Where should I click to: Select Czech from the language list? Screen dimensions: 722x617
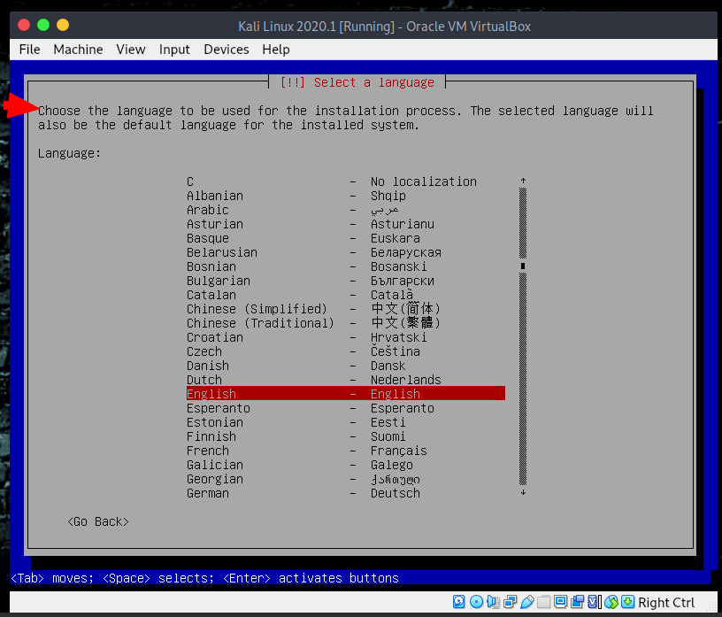click(346, 351)
